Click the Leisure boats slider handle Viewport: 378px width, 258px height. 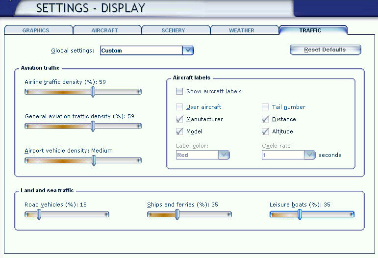click(300, 214)
